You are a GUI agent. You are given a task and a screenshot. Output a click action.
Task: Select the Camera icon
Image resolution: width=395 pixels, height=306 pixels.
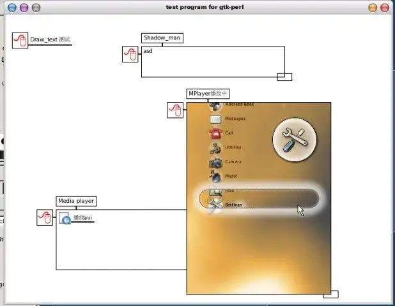point(215,163)
